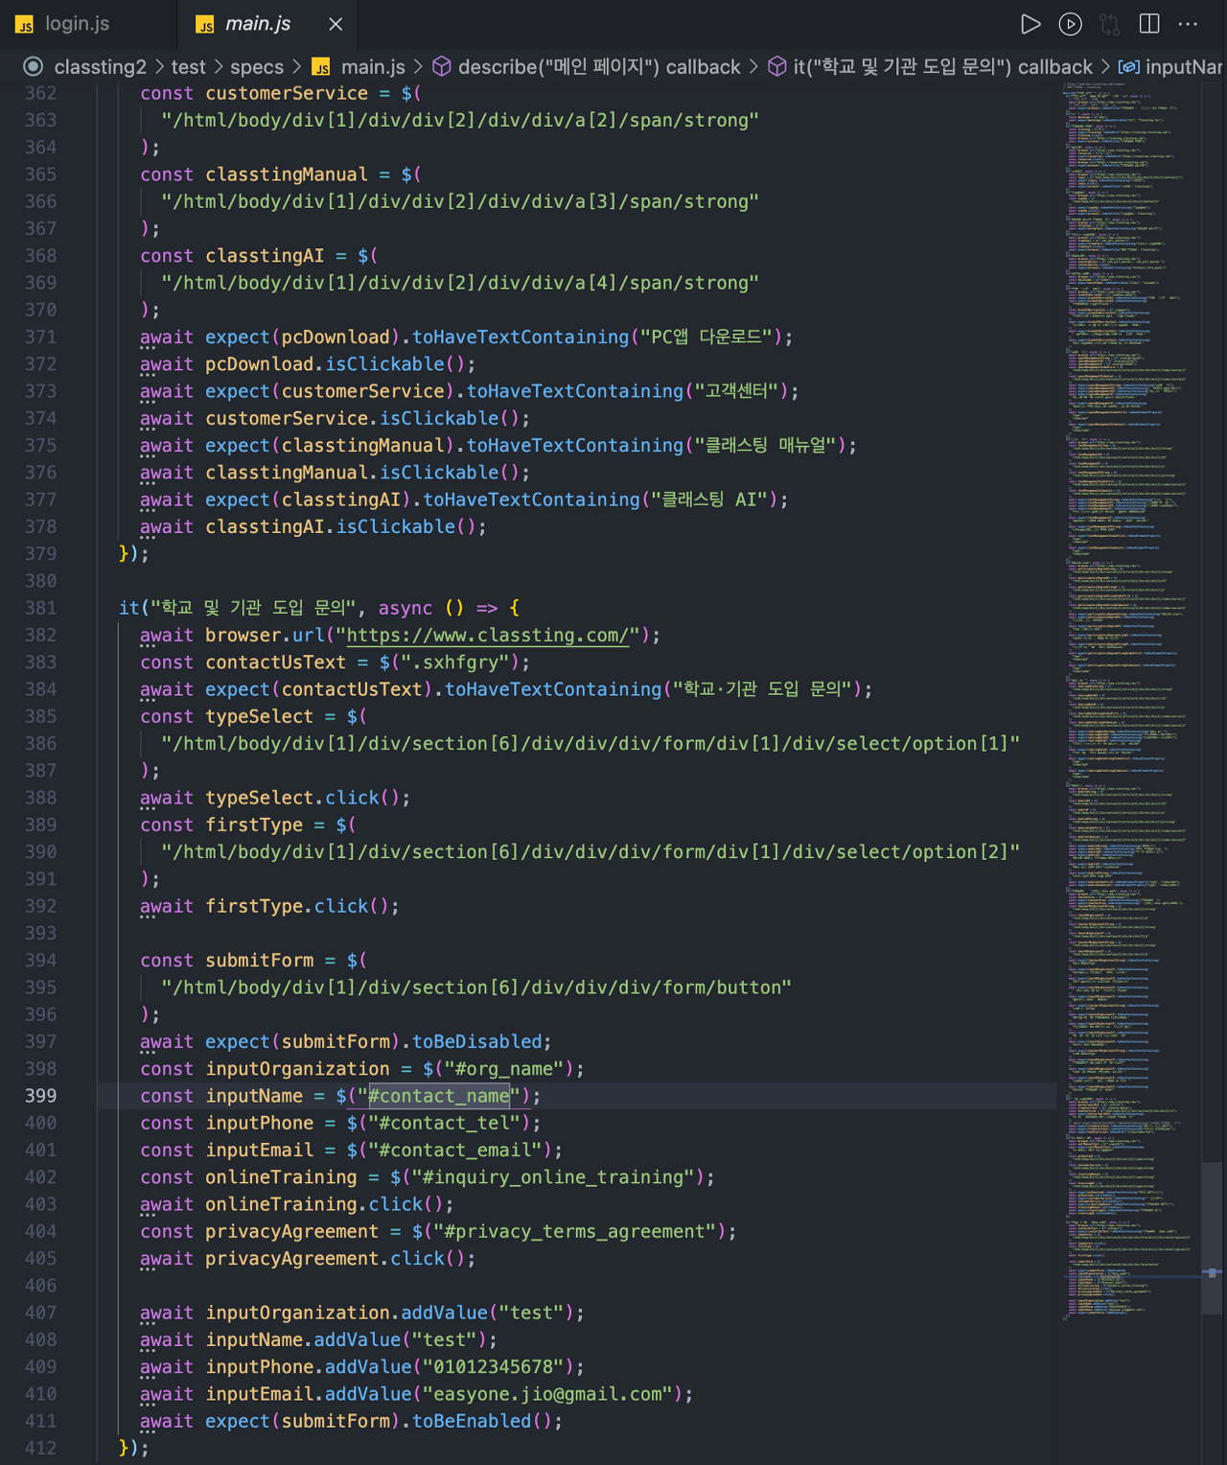Click the circle icon before classting2 breadcrumb

click(x=34, y=66)
